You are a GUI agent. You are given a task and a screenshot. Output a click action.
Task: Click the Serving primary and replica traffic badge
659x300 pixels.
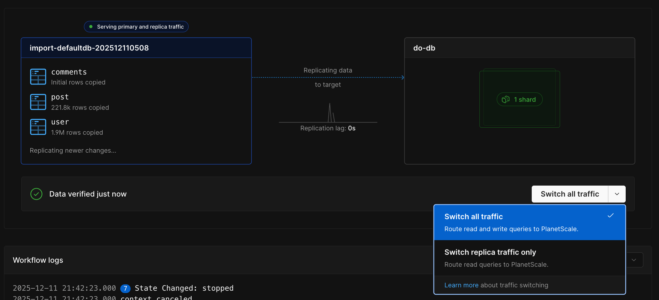136,27
